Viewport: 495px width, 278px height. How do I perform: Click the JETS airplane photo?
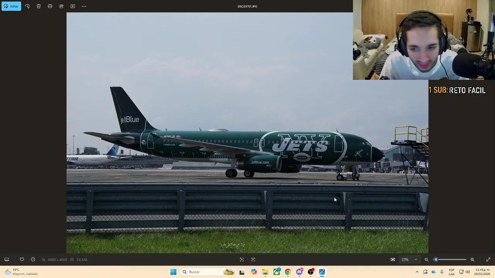(247, 133)
